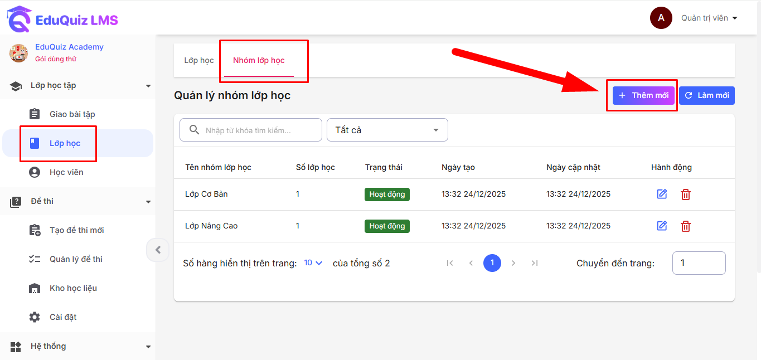Click the Ngày tạo column header
The width and height of the screenshot is (761, 360).
(458, 167)
